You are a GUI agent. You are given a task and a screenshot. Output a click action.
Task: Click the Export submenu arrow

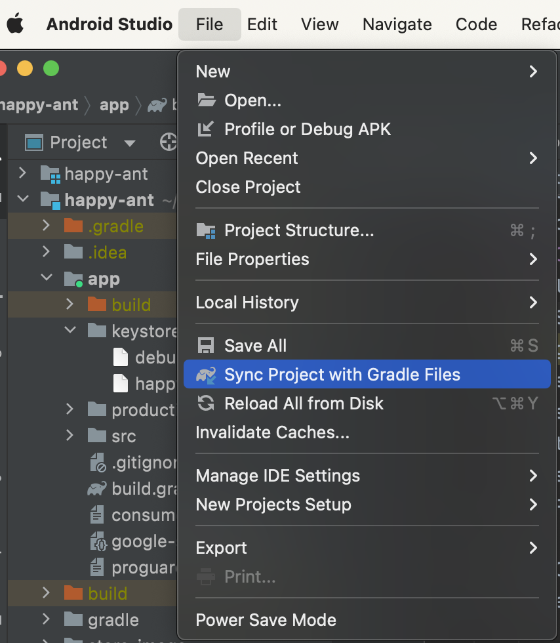point(533,548)
